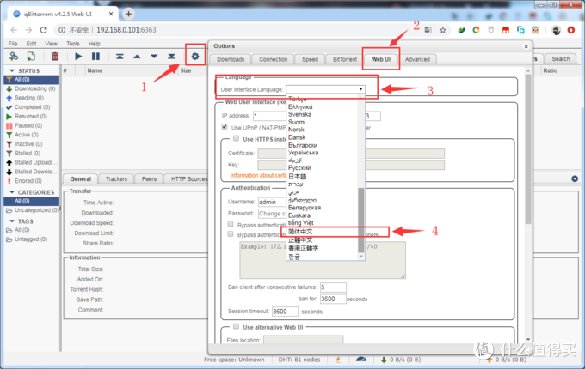The height and width of the screenshot is (369, 585).
Task: Click the Add Torrent File icon
Action: click(x=31, y=56)
